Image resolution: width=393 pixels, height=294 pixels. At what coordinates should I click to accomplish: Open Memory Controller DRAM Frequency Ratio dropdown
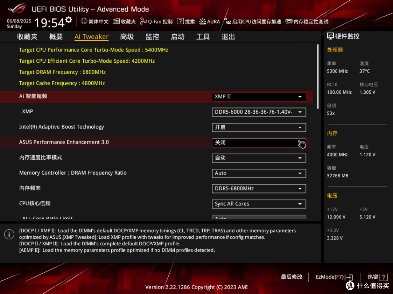pyautogui.click(x=259, y=173)
